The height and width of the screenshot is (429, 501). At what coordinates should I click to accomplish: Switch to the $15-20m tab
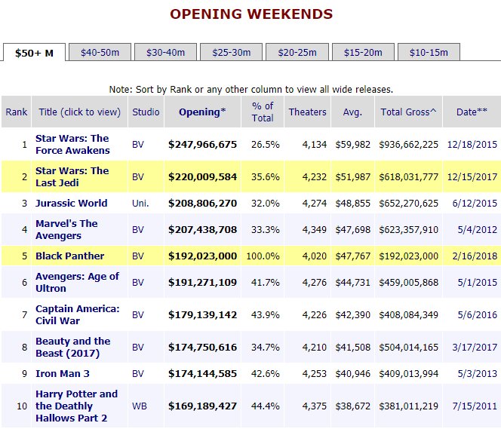pos(363,52)
